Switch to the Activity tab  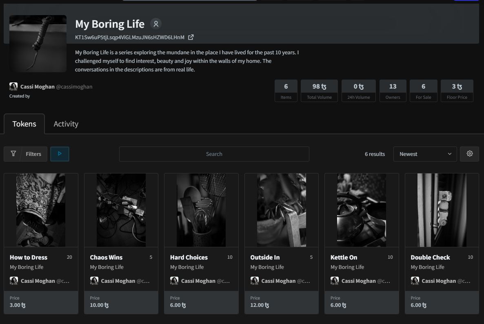tap(66, 124)
